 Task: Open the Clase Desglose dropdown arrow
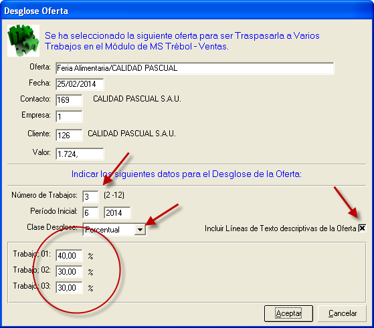pyautogui.click(x=140, y=230)
